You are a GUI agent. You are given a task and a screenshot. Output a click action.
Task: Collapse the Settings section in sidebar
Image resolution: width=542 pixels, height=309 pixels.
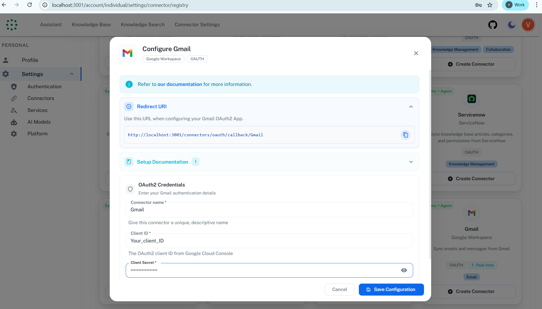point(72,74)
